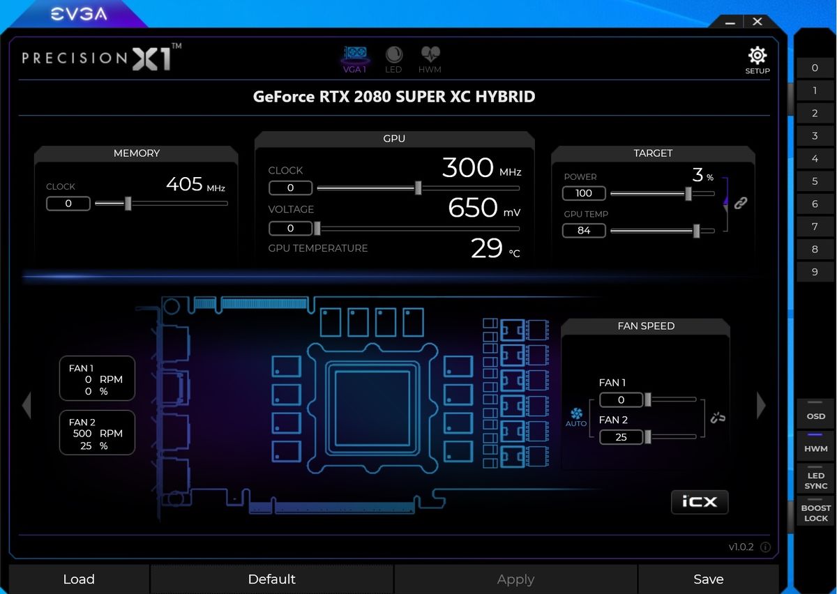Click the voltage offset field

(x=290, y=228)
